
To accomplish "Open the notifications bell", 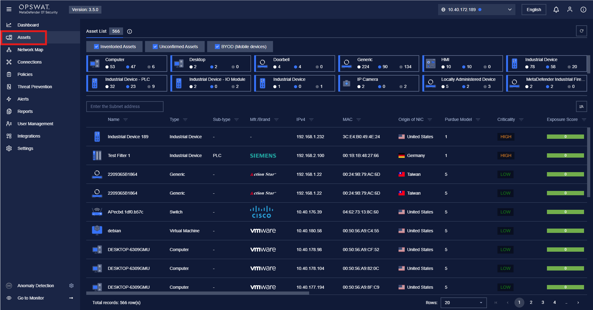I will [x=556, y=10].
